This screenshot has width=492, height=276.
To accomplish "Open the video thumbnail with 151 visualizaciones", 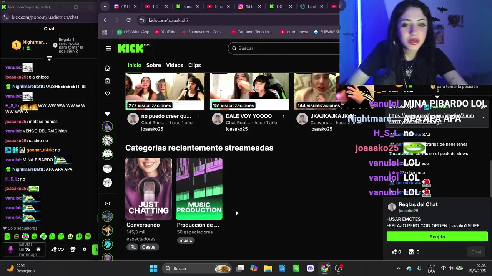I will click(249, 92).
